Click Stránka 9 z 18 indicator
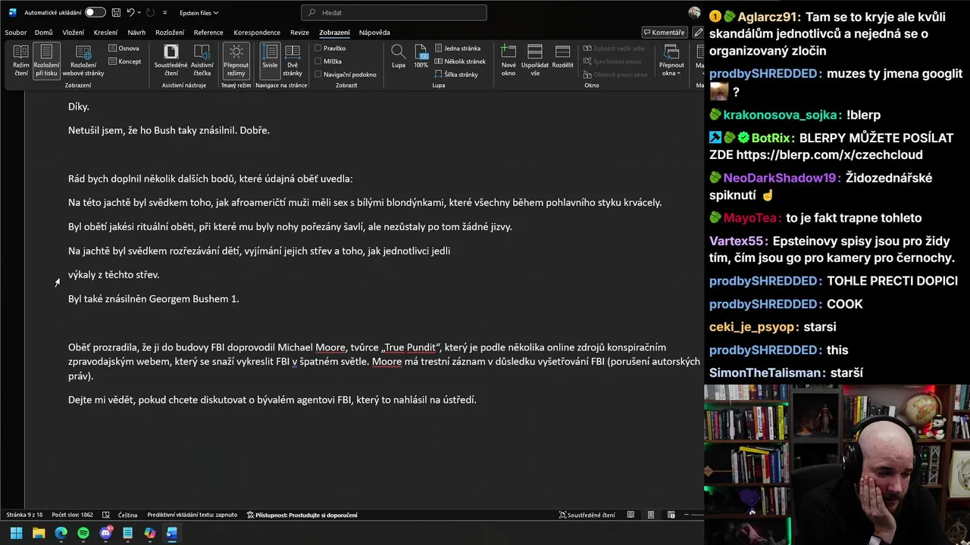The image size is (970, 545). coord(24,515)
